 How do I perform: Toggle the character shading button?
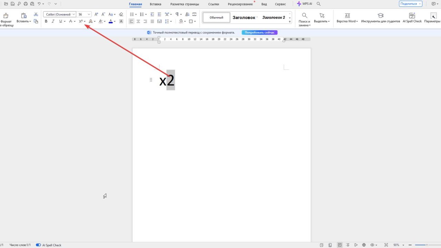point(121,21)
